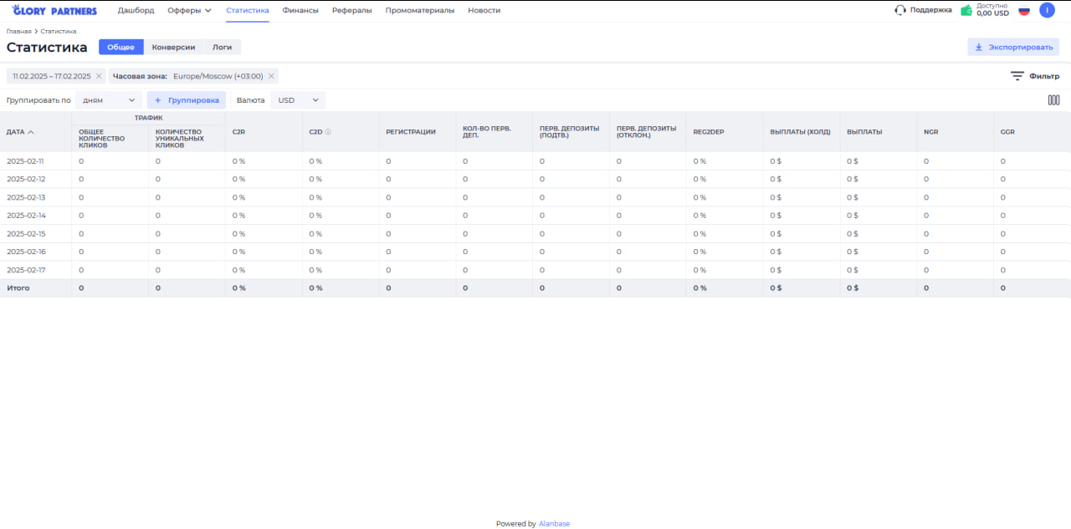
Task: Open the user profile avatar
Action: click(x=1047, y=10)
